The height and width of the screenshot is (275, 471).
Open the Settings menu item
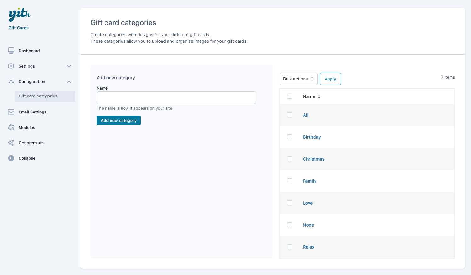click(x=27, y=66)
